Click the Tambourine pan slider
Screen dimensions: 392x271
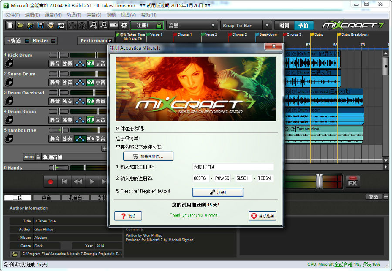tap(59, 130)
